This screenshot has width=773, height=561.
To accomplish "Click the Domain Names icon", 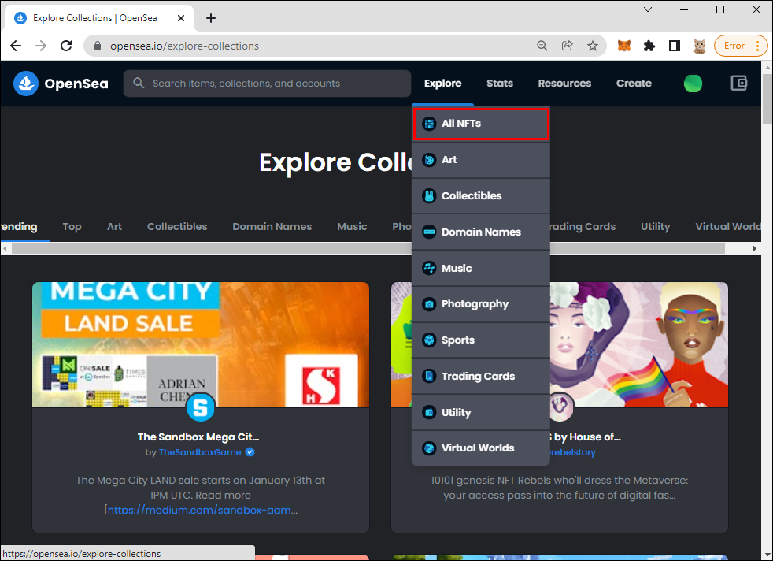I will [x=429, y=232].
